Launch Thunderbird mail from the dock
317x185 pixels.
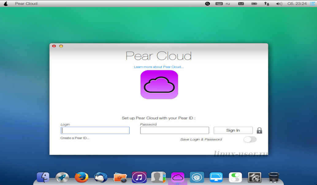point(101,177)
